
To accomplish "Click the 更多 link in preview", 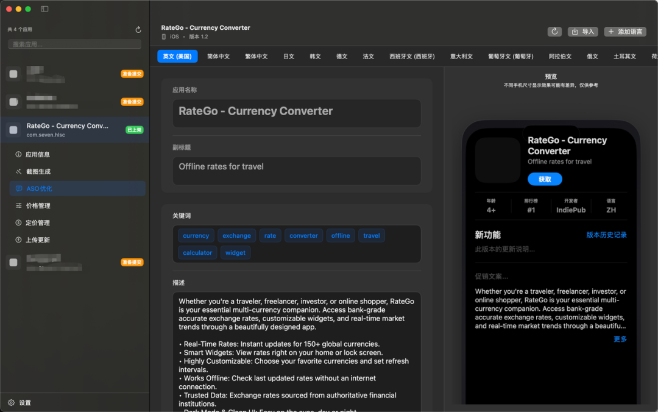I will pos(620,339).
